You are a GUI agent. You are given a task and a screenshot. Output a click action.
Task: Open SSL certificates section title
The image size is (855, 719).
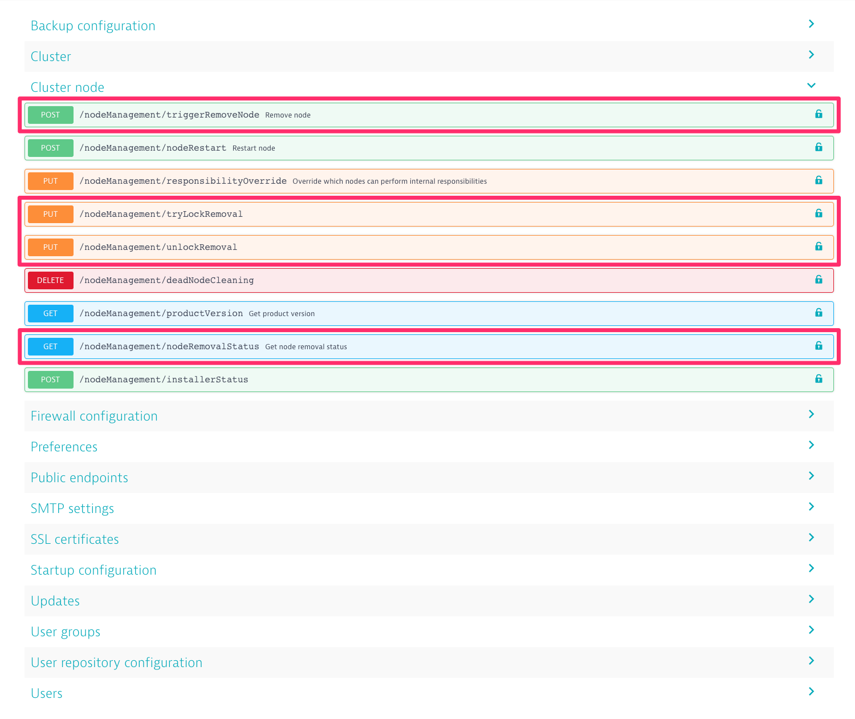(75, 539)
